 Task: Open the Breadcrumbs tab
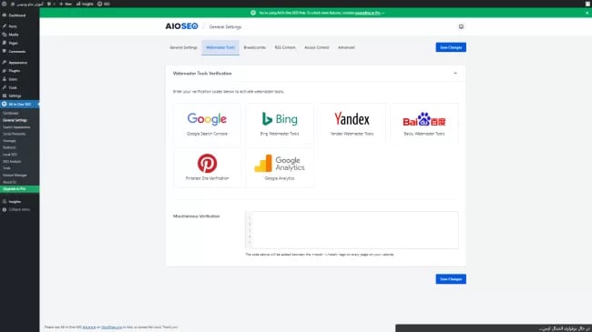pyautogui.click(x=255, y=47)
